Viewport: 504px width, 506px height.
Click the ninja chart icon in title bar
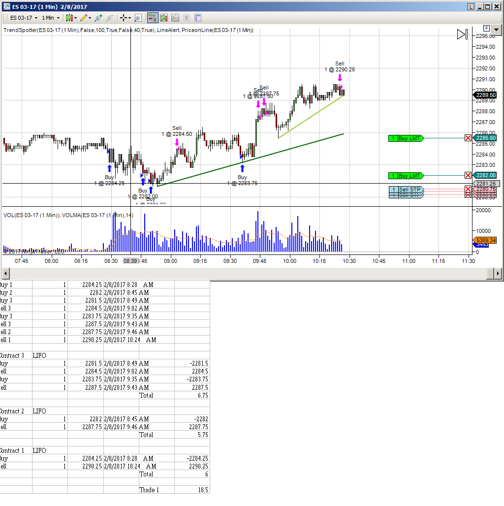7,6
